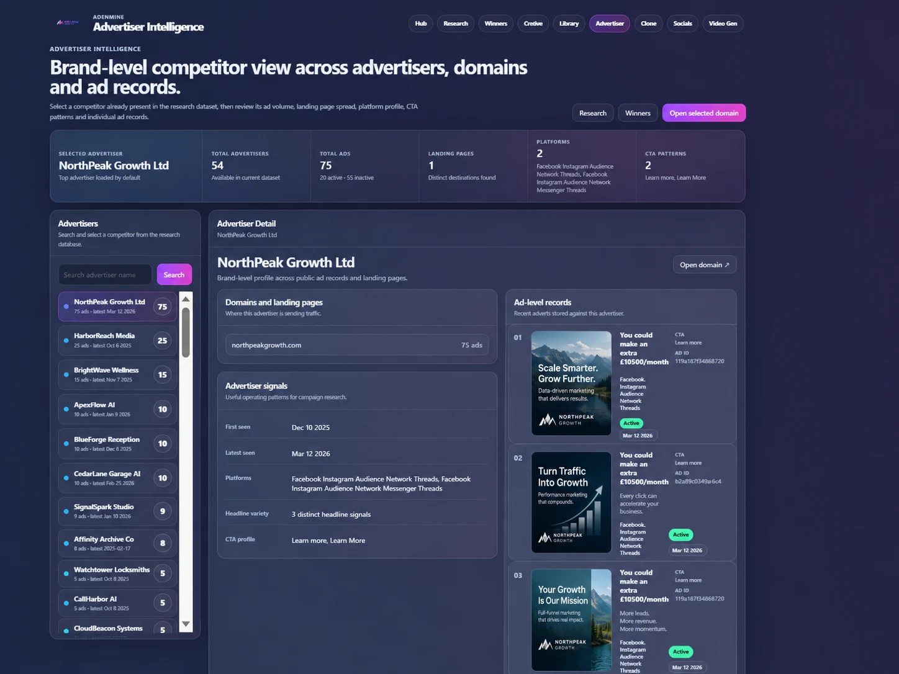Open the Hub nav tab

point(421,24)
